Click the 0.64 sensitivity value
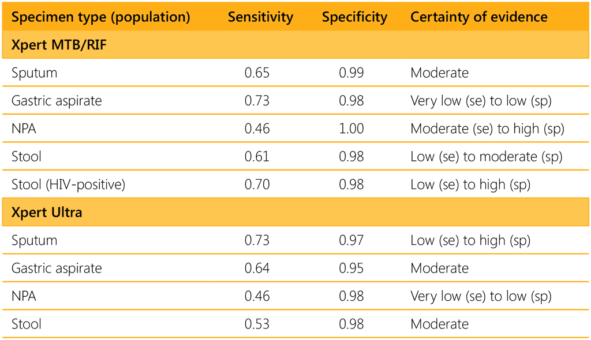The image size is (591, 340). pyautogui.click(x=257, y=268)
